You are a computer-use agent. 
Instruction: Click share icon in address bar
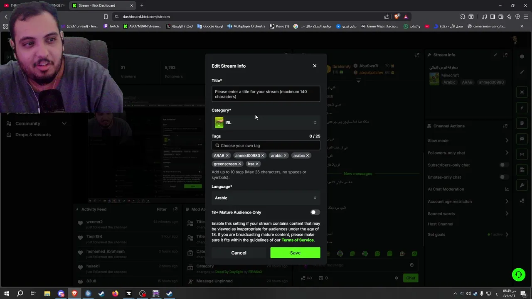[387, 17]
